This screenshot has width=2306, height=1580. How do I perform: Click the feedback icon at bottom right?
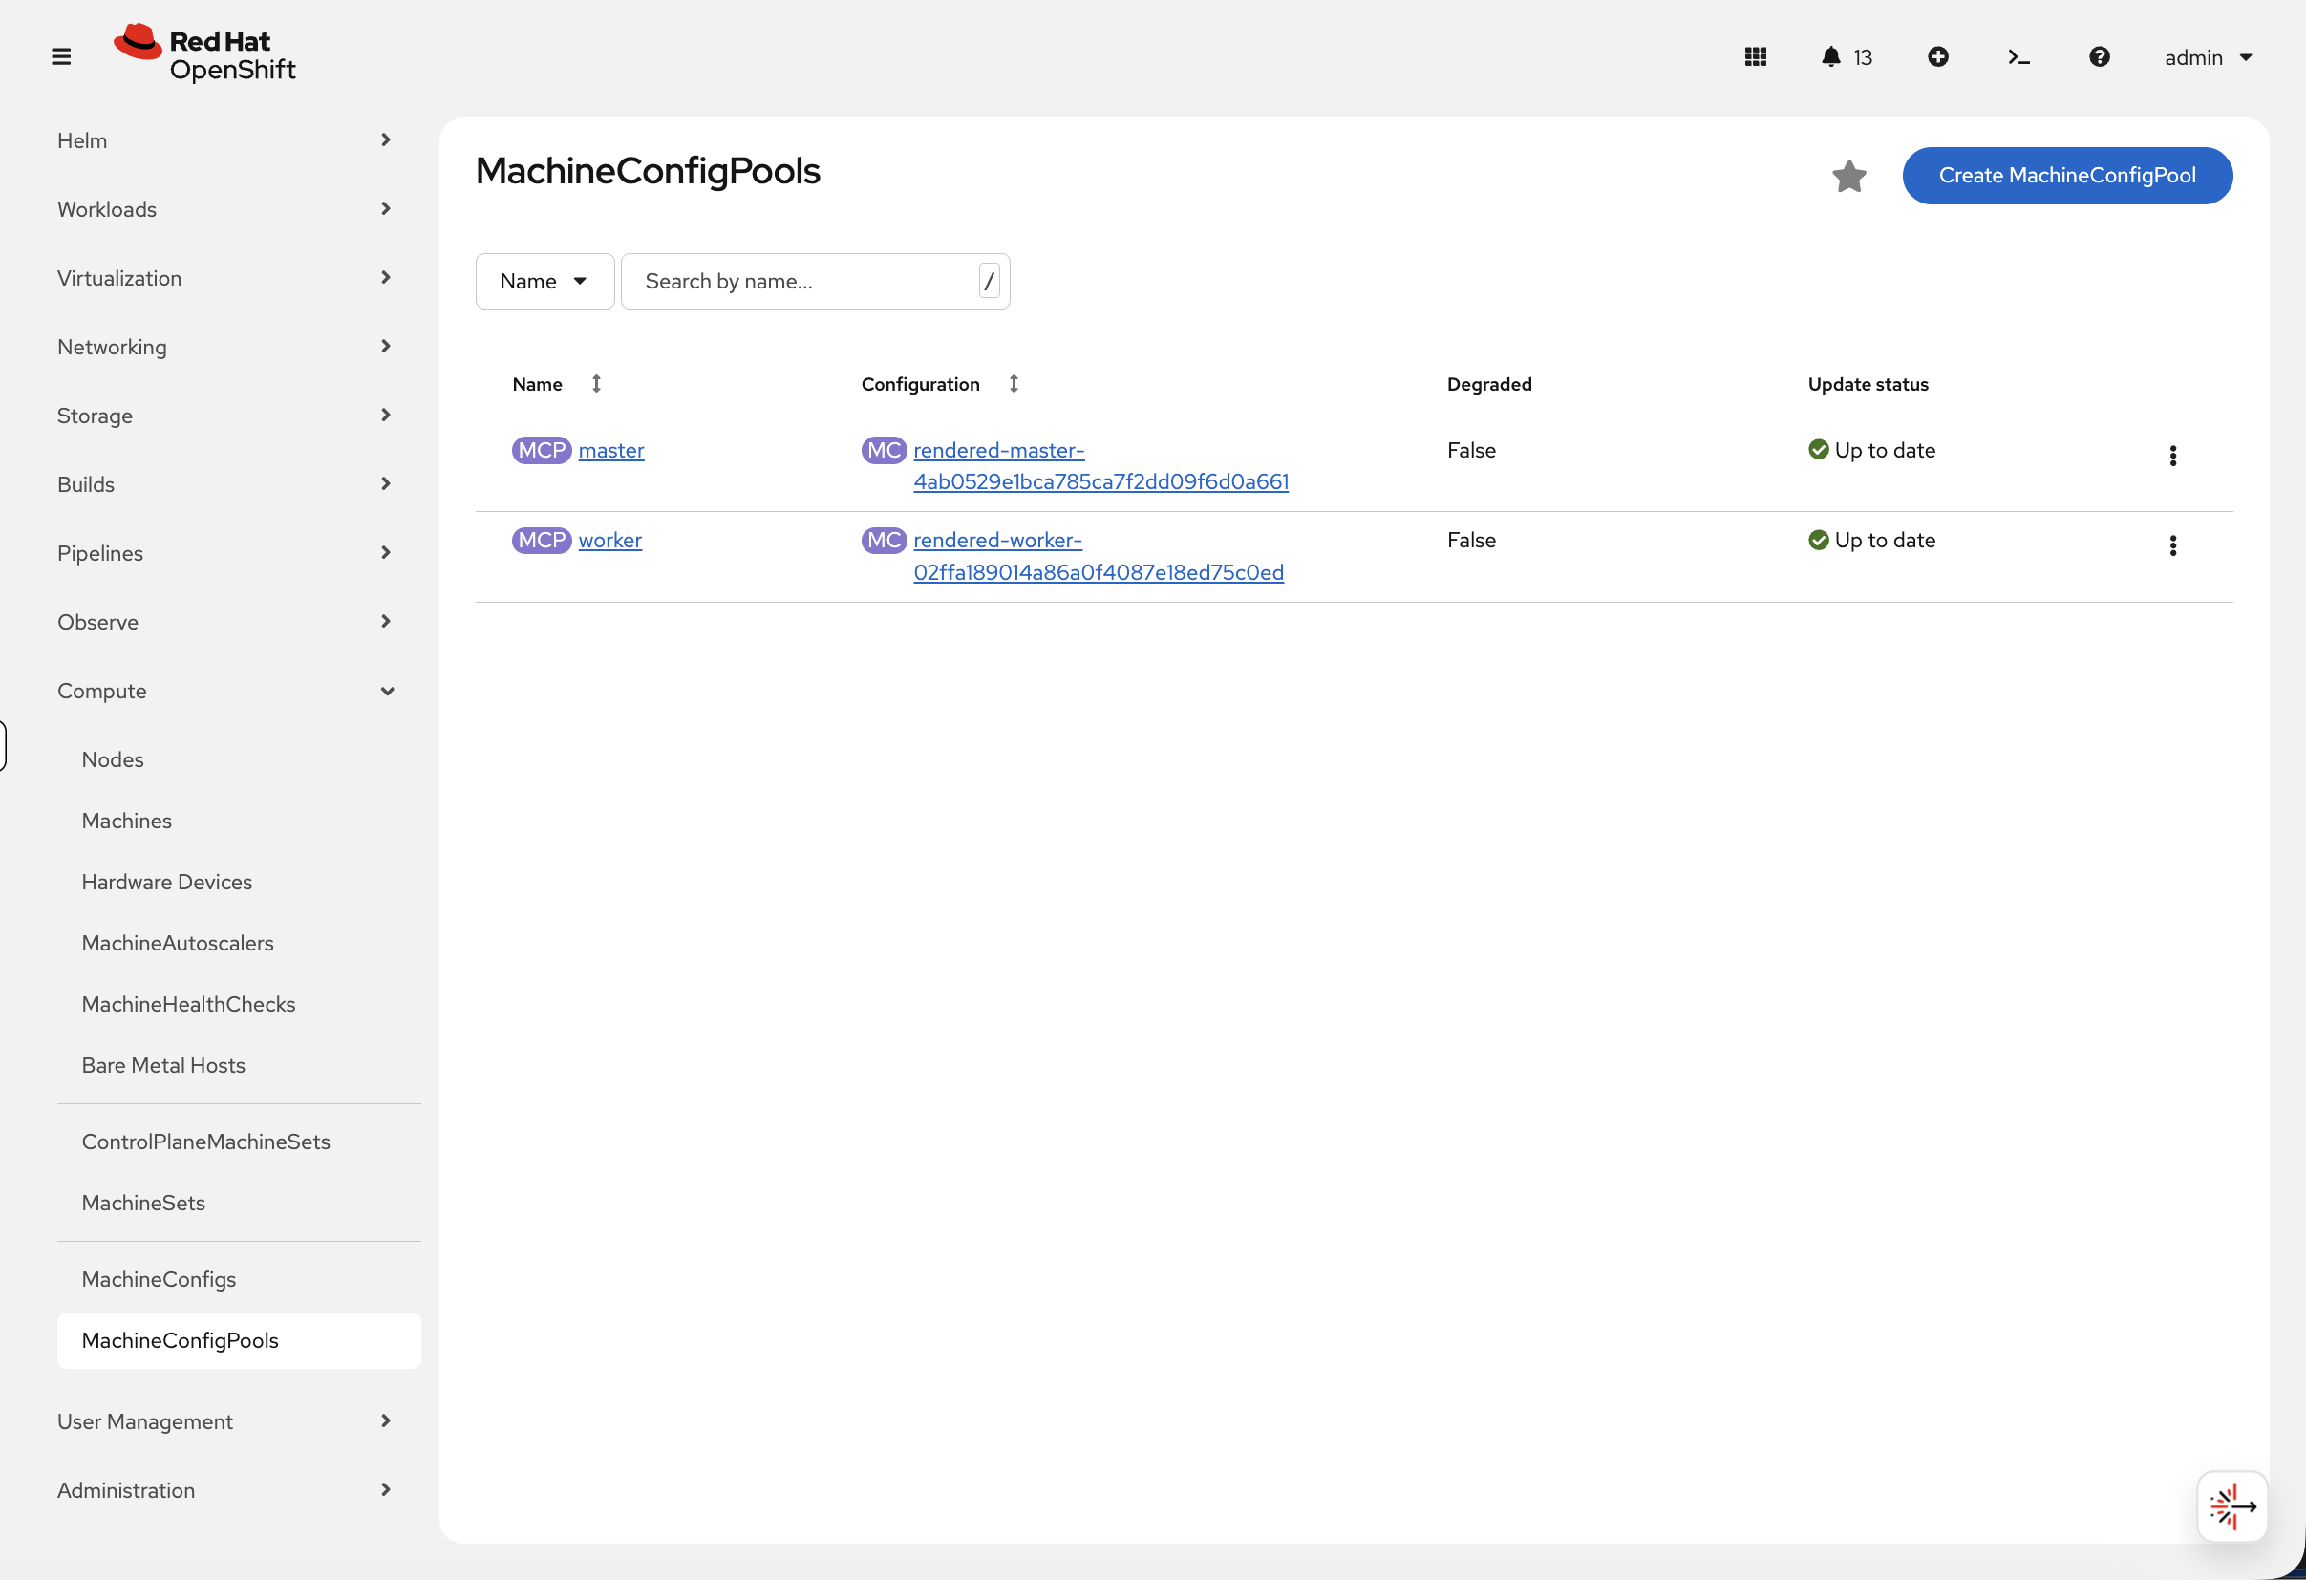click(x=2232, y=1506)
